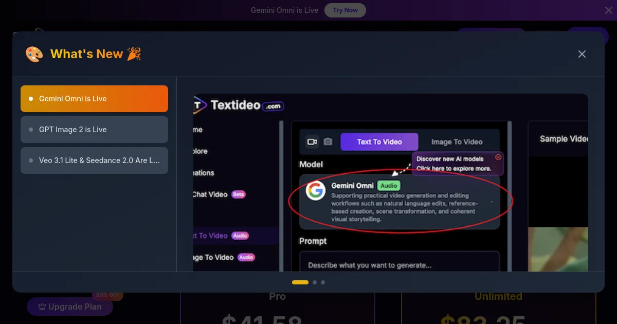This screenshot has width=617, height=324.
Task: Dismiss the top announcement banner
Action: [608, 10]
